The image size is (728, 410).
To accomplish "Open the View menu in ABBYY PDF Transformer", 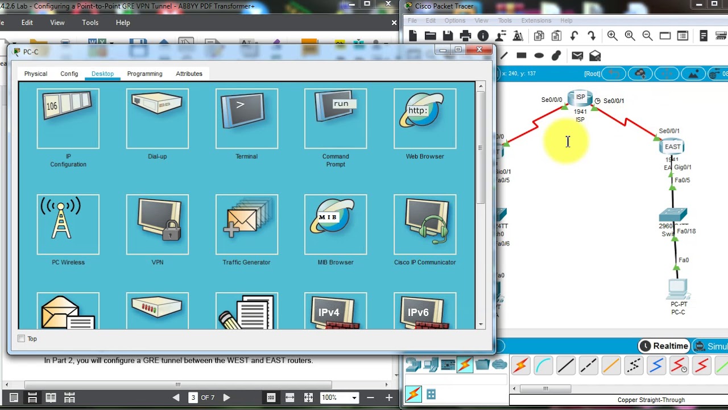I will [x=57, y=23].
